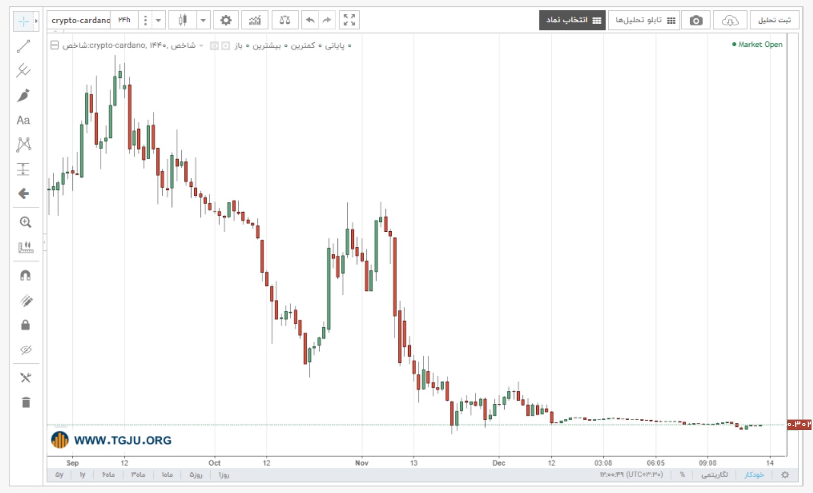This screenshot has width=813, height=493.
Task: Open the 24h interval selector
Action: [124, 20]
